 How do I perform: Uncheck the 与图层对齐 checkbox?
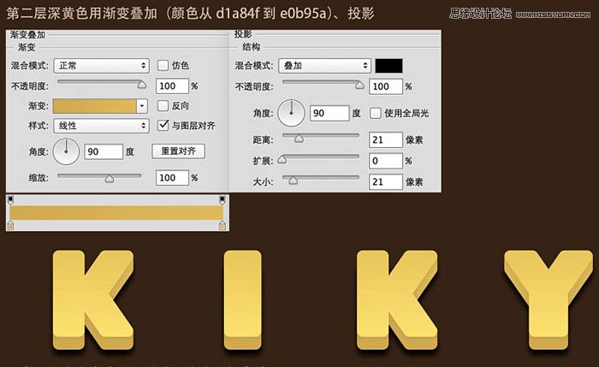(163, 125)
